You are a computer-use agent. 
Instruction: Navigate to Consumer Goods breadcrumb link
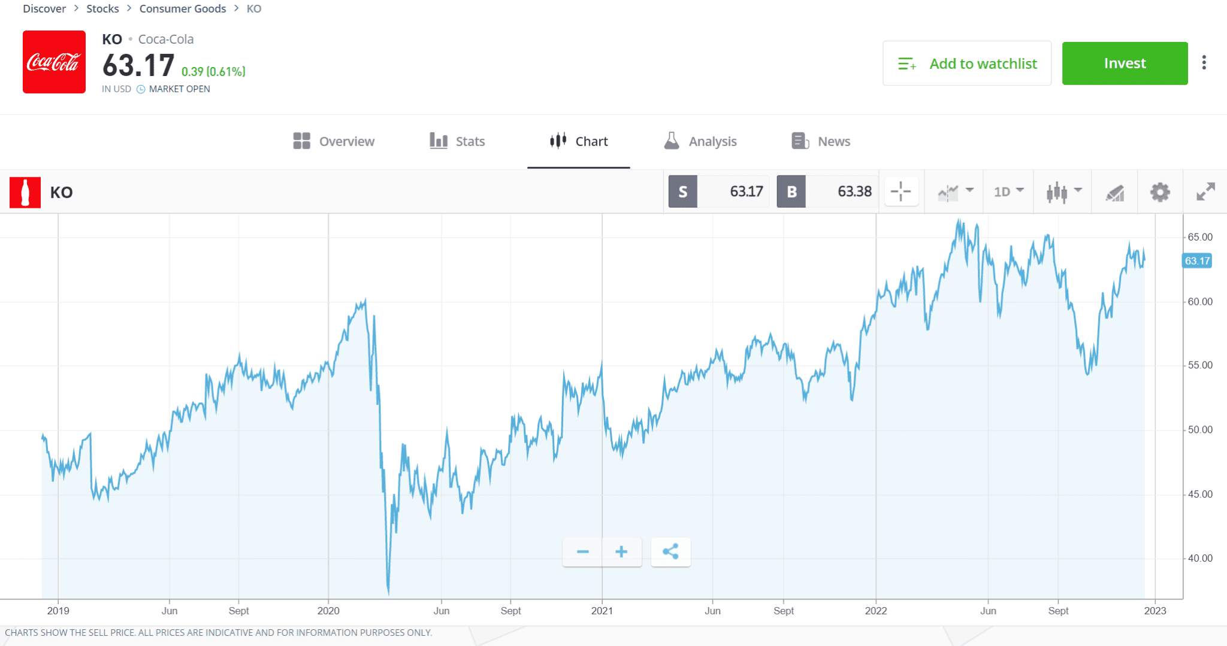click(183, 8)
